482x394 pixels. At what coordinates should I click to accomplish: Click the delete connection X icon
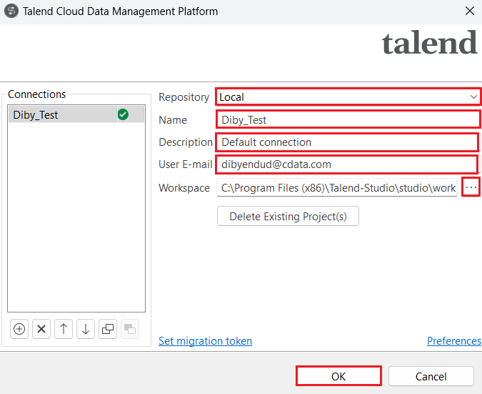click(x=41, y=329)
